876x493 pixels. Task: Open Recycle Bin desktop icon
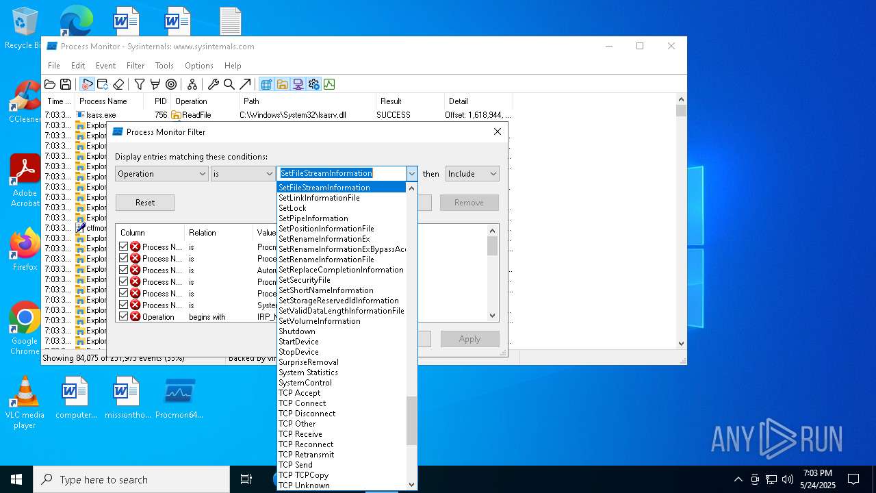coord(25,27)
